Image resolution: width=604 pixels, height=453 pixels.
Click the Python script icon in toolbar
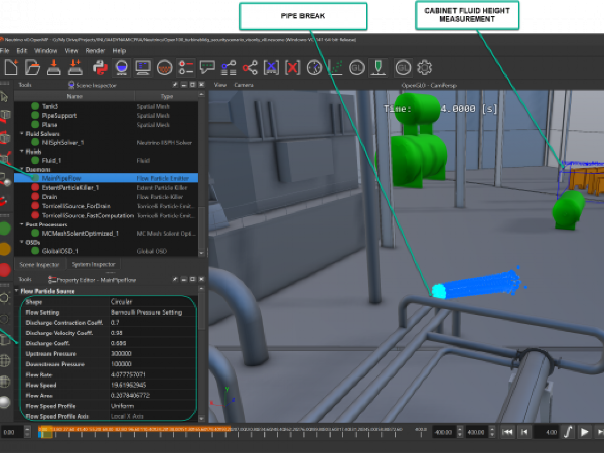tap(100, 67)
